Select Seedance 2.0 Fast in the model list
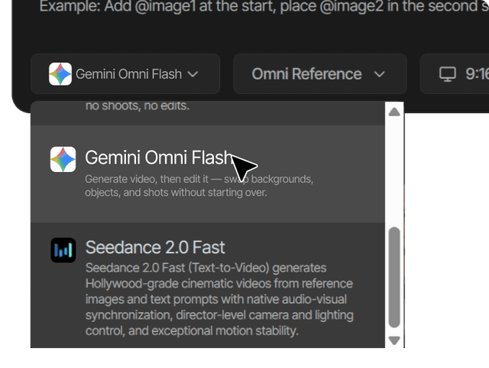The width and height of the screenshot is (489, 368). tap(208, 285)
